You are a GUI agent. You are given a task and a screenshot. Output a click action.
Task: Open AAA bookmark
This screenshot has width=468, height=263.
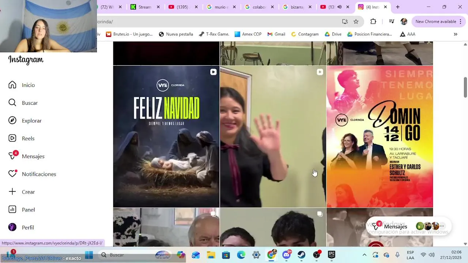coord(408,34)
